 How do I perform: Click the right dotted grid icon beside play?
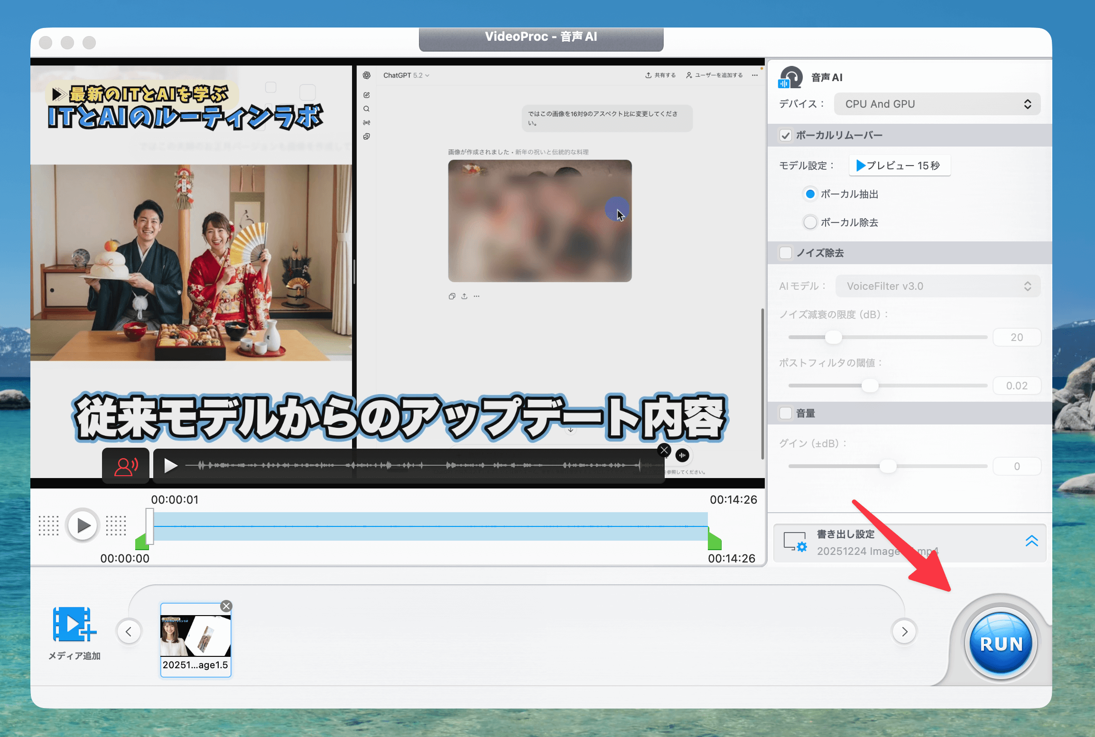pyautogui.click(x=116, y=525)
